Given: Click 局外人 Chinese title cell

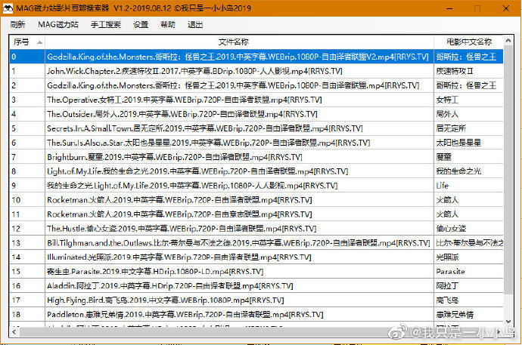Looking at the screenshot, I should coord(468,114).
